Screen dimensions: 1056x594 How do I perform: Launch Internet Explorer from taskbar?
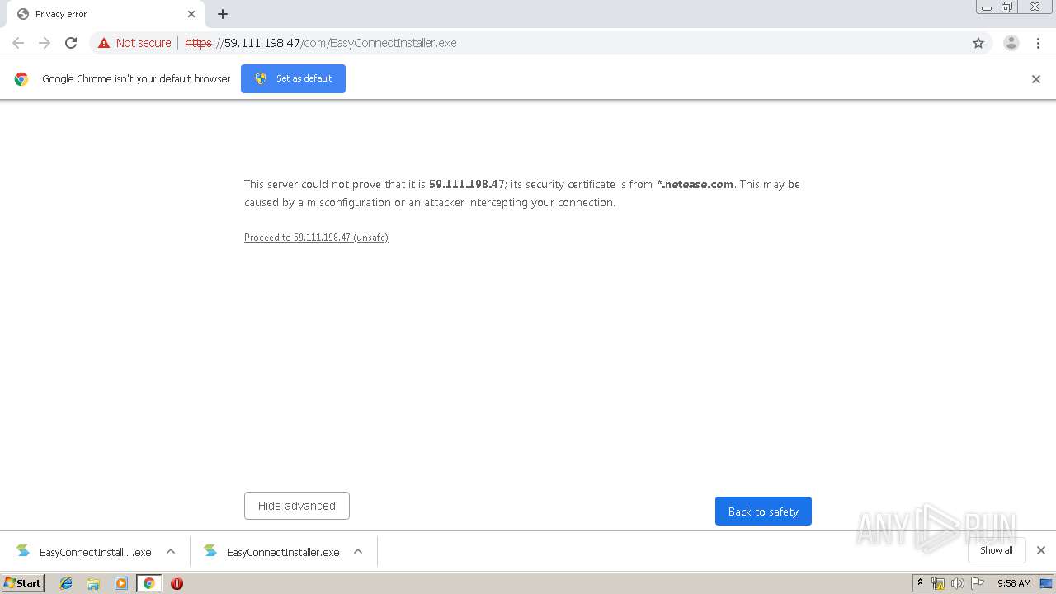point(66,583)
